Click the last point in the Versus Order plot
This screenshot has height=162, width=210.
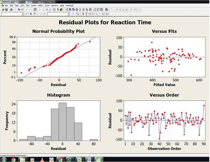204,105
